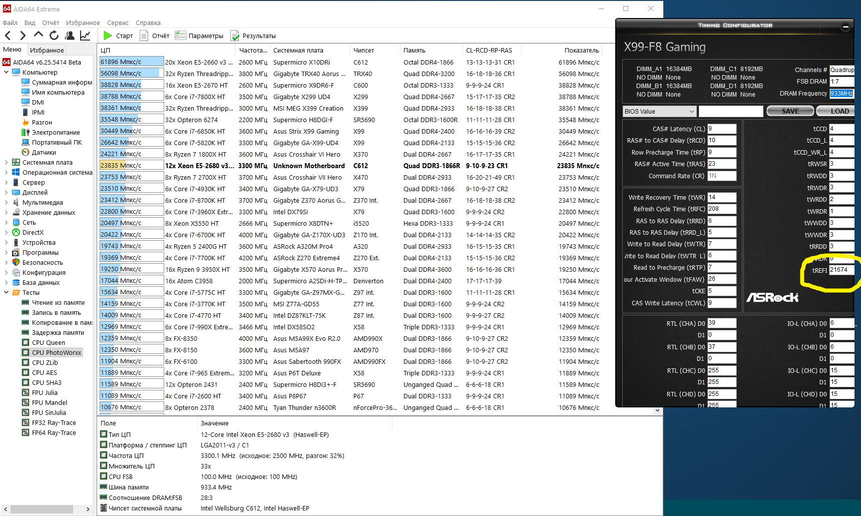Select the 16x Ryzen 9 3950X HT row

[350, 269]
